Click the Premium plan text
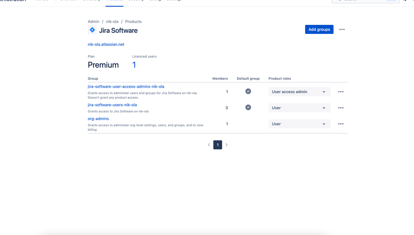 [103, 65]
